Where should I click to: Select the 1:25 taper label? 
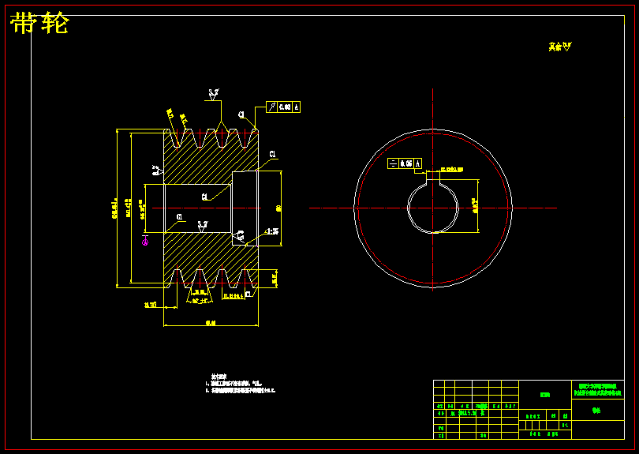(272, 231)
